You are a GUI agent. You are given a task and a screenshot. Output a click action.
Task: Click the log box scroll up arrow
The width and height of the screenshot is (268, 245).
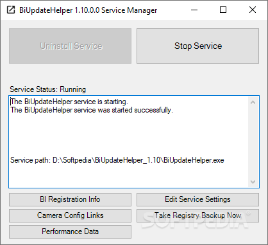pos(253,102)
